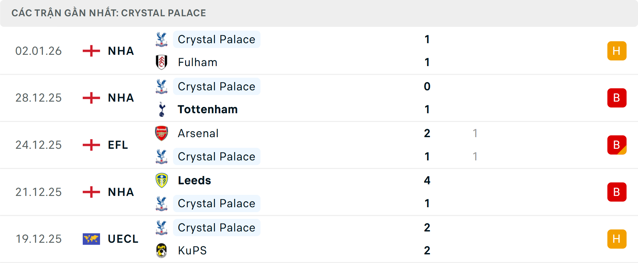Click the England flag beside the EFL match
This screenshot has width=638, height=263.
click(91, 145)
